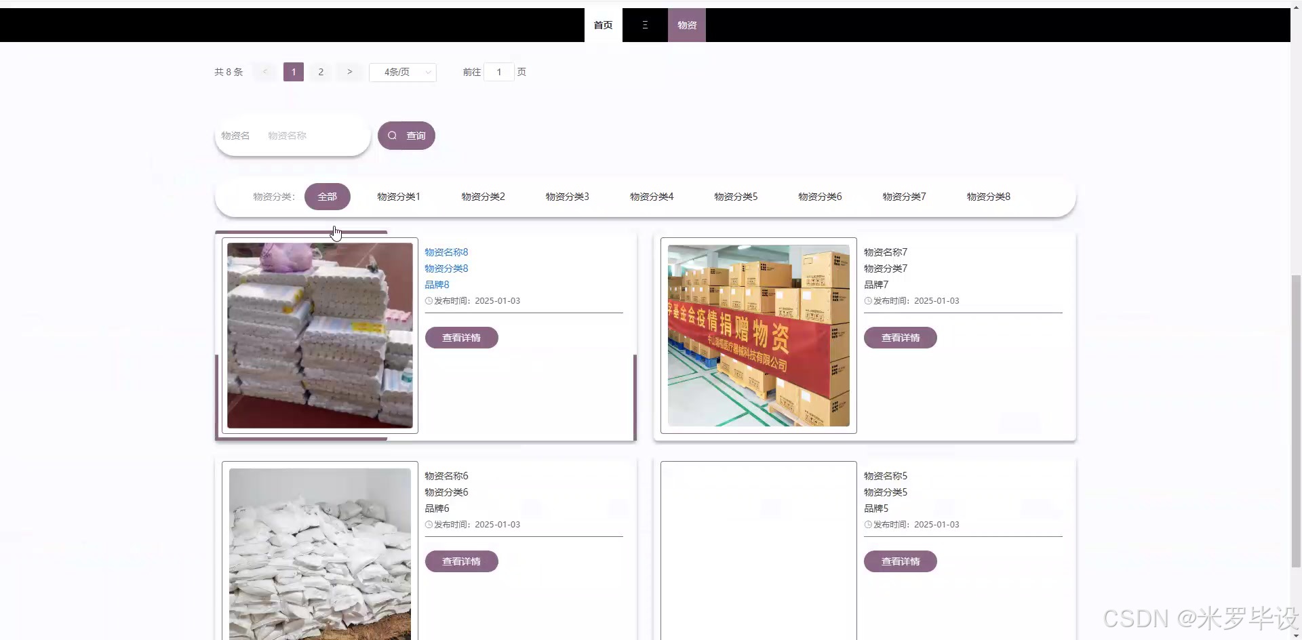This screenshot has height=640, width=1302.
Task: Open the 4条/页 page size dropdown
Action: tap(403, 73)
